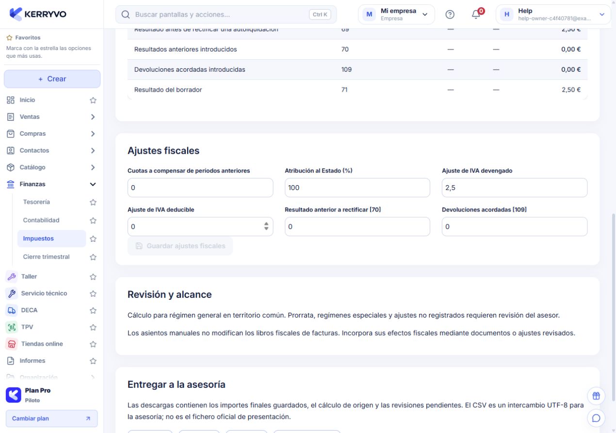Click the + Crear button
Screen dimensions: 616x433
coord(52,79)
